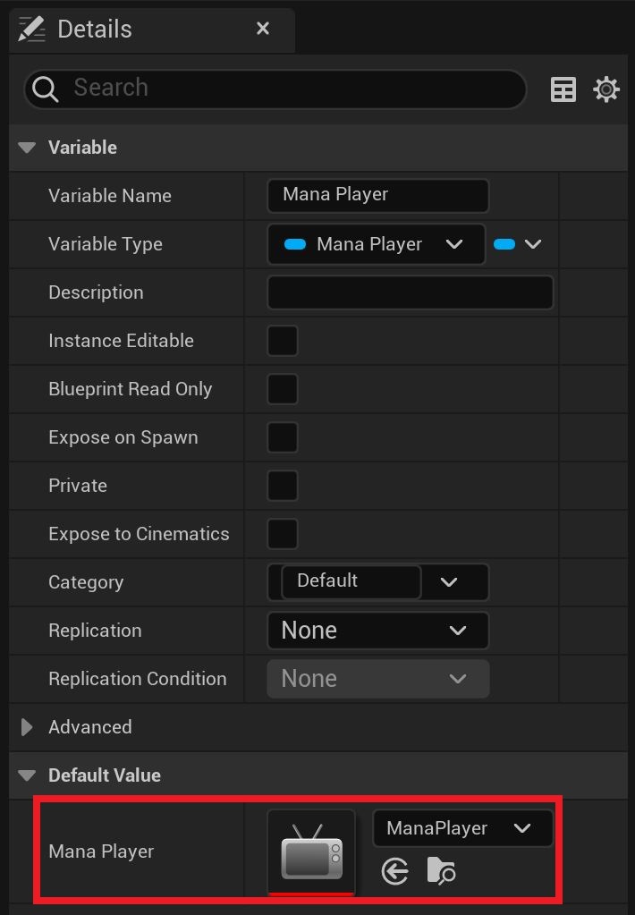Enable the Instance Editable checkbox
The image size is (635, 915).
click(x=282, y=341)
